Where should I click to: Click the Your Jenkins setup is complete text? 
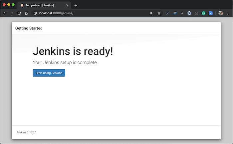65,62
